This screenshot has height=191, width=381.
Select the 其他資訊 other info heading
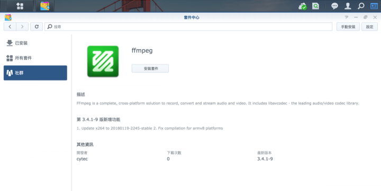[x=85, y=144]
